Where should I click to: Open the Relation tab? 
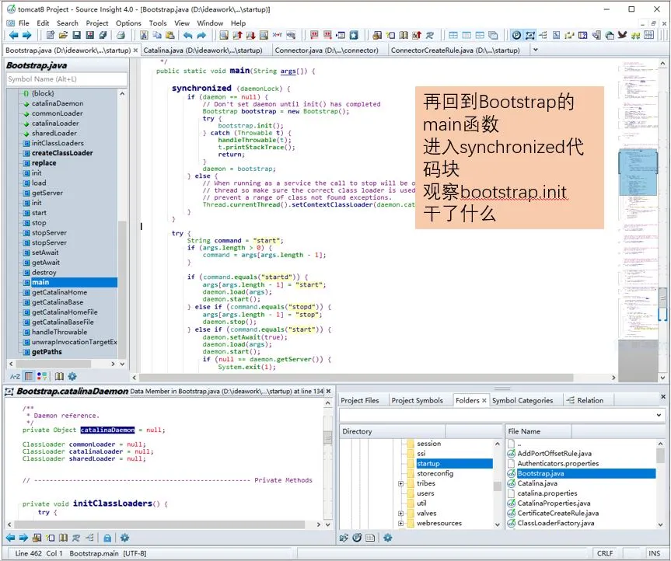pos(585,401)
